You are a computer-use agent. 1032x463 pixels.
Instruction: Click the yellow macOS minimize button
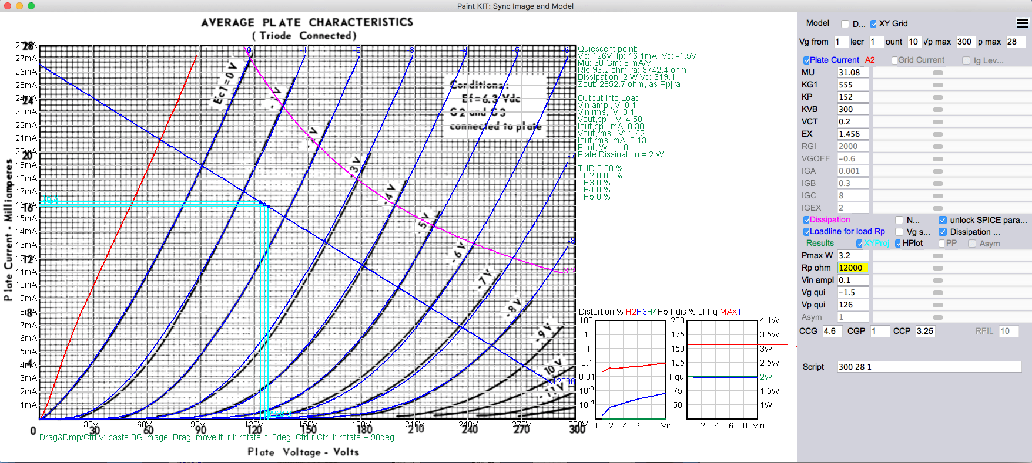[x=19, y=6]
